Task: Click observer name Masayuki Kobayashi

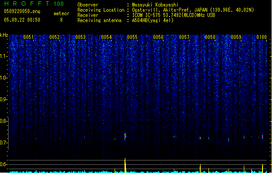Action: pyautogui.click(x=155, y=5)
